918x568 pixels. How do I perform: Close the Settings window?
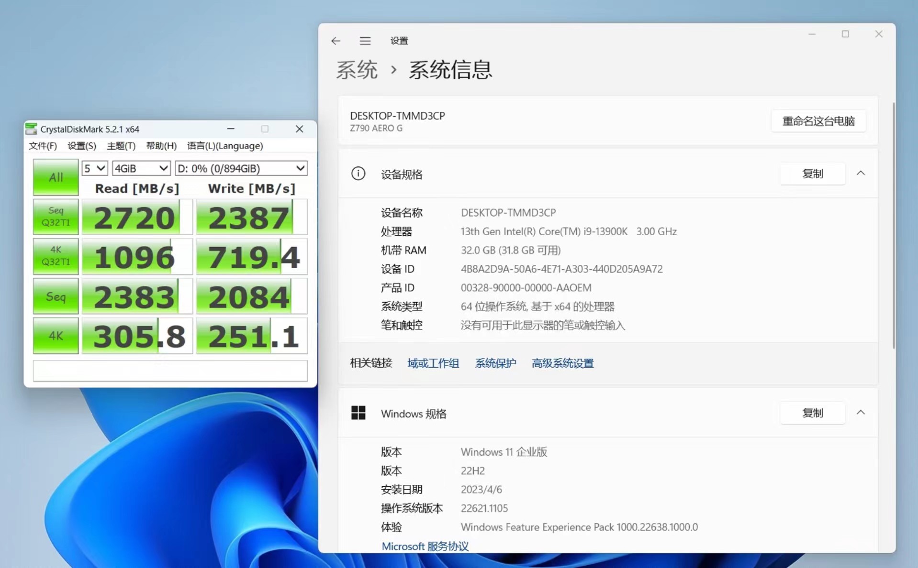point(879,34)
